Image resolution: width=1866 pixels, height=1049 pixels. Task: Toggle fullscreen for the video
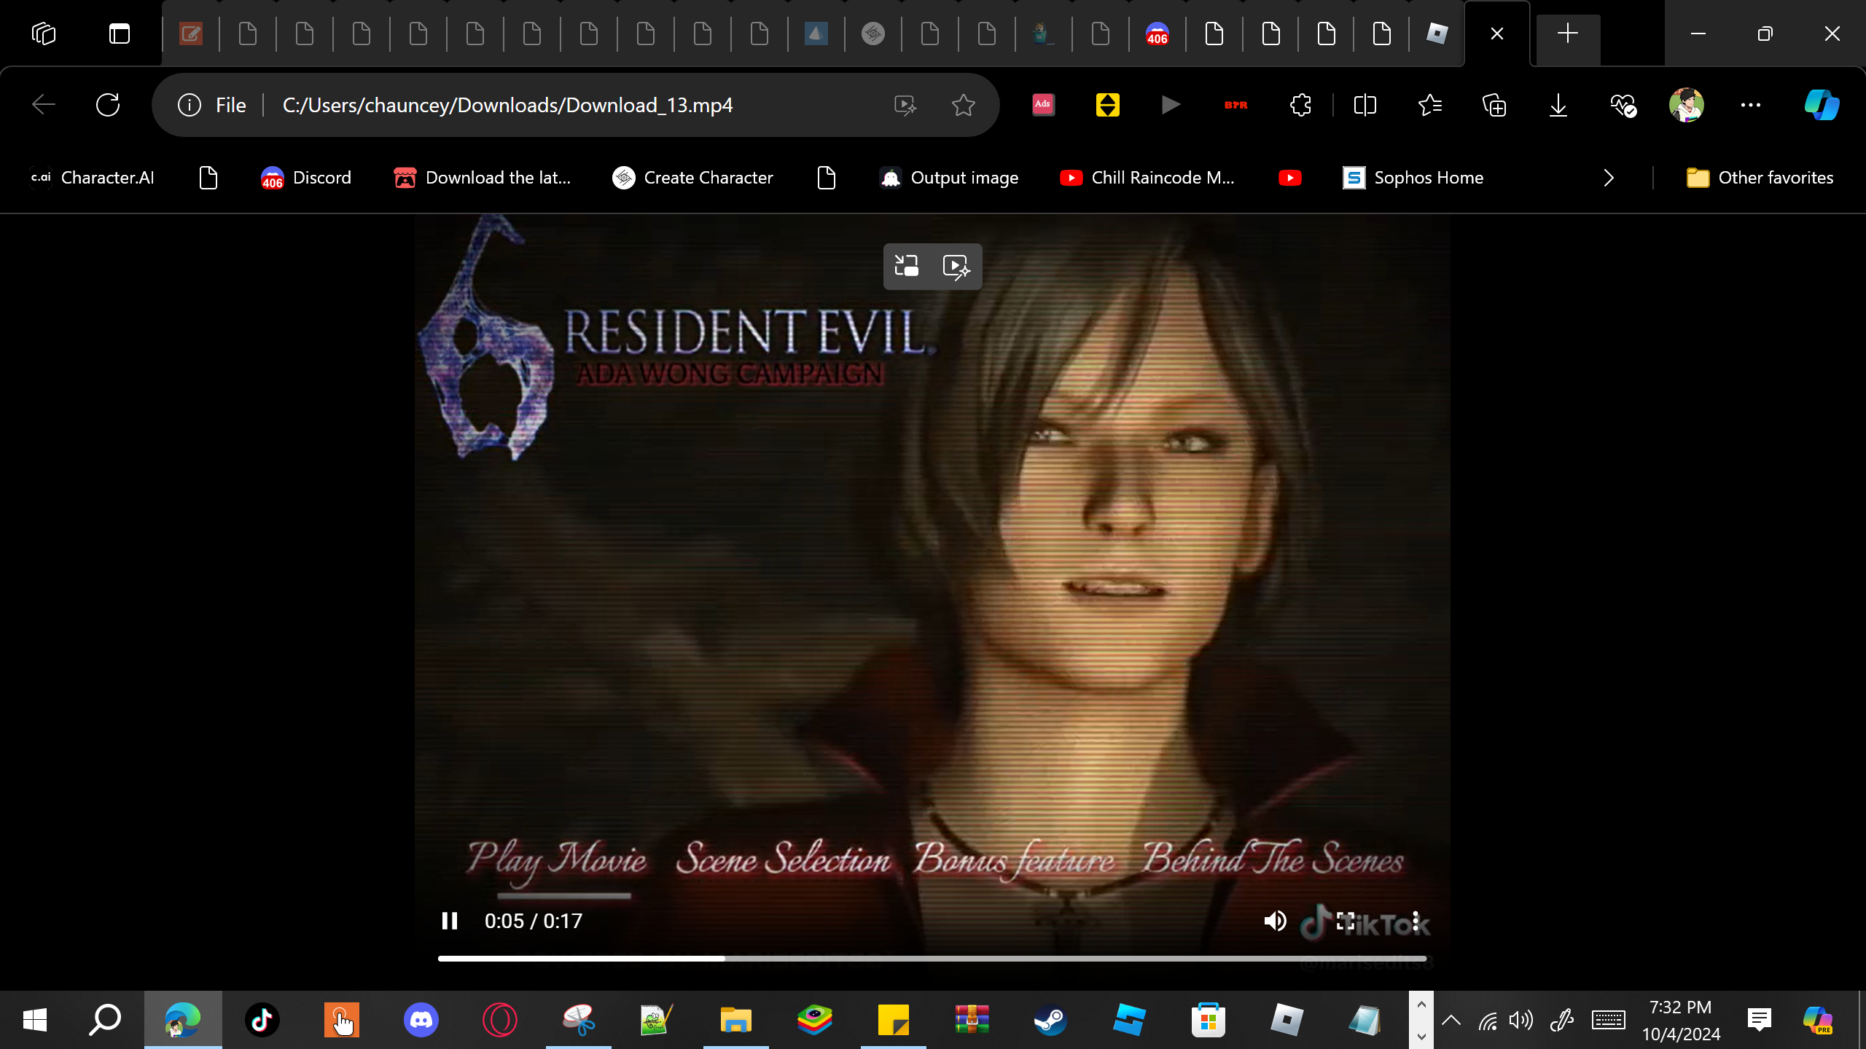pyautogui.click(x=1346, y=921)
